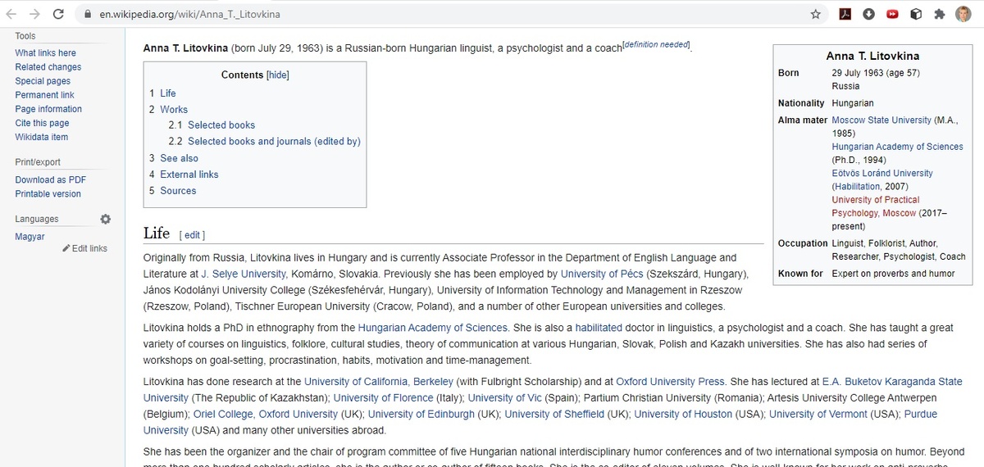This screenshot has height=467, width=984.
Task: Click the Edit links pencil icon
Action: [x=66, y=248]
